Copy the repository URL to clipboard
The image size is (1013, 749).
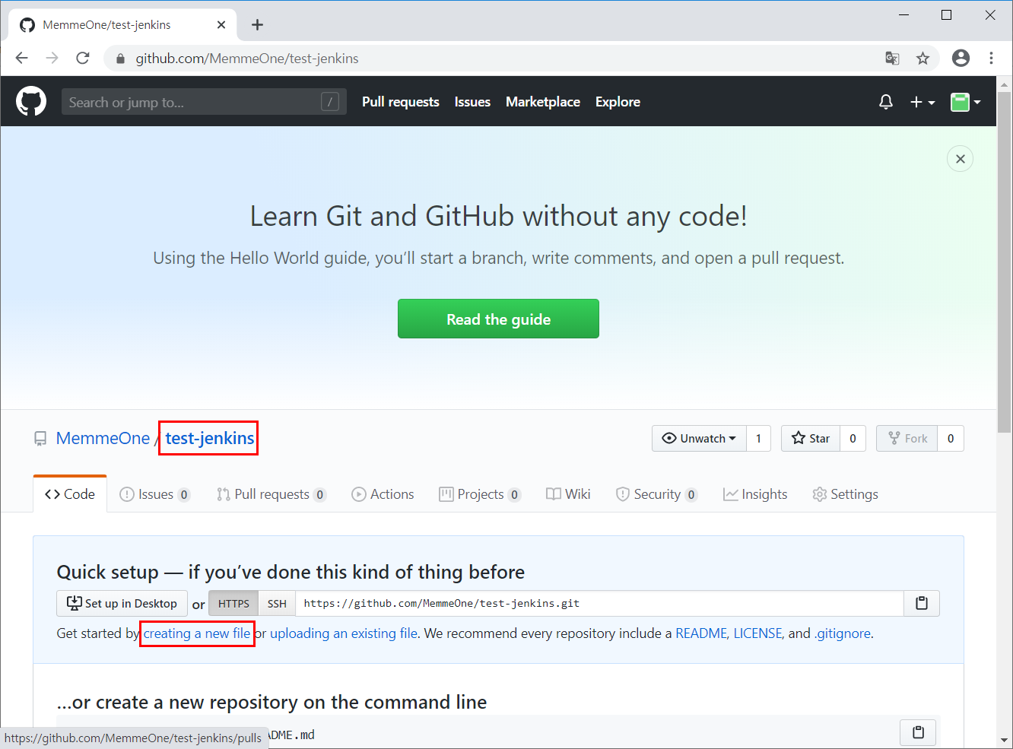tap(922, 603)
